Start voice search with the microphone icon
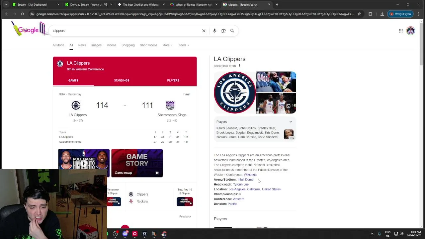The height and width of the screenshot is (239, 425). coord(214,31)
